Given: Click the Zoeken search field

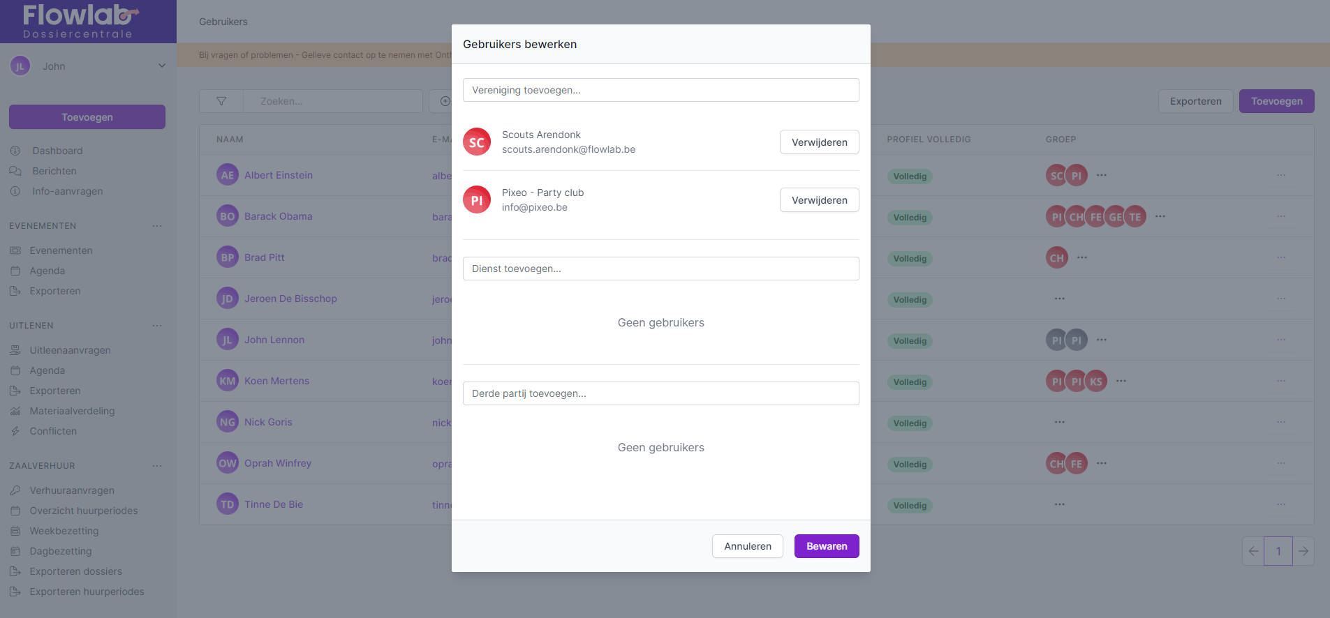Looking at the screenshot, I should 332,101.
